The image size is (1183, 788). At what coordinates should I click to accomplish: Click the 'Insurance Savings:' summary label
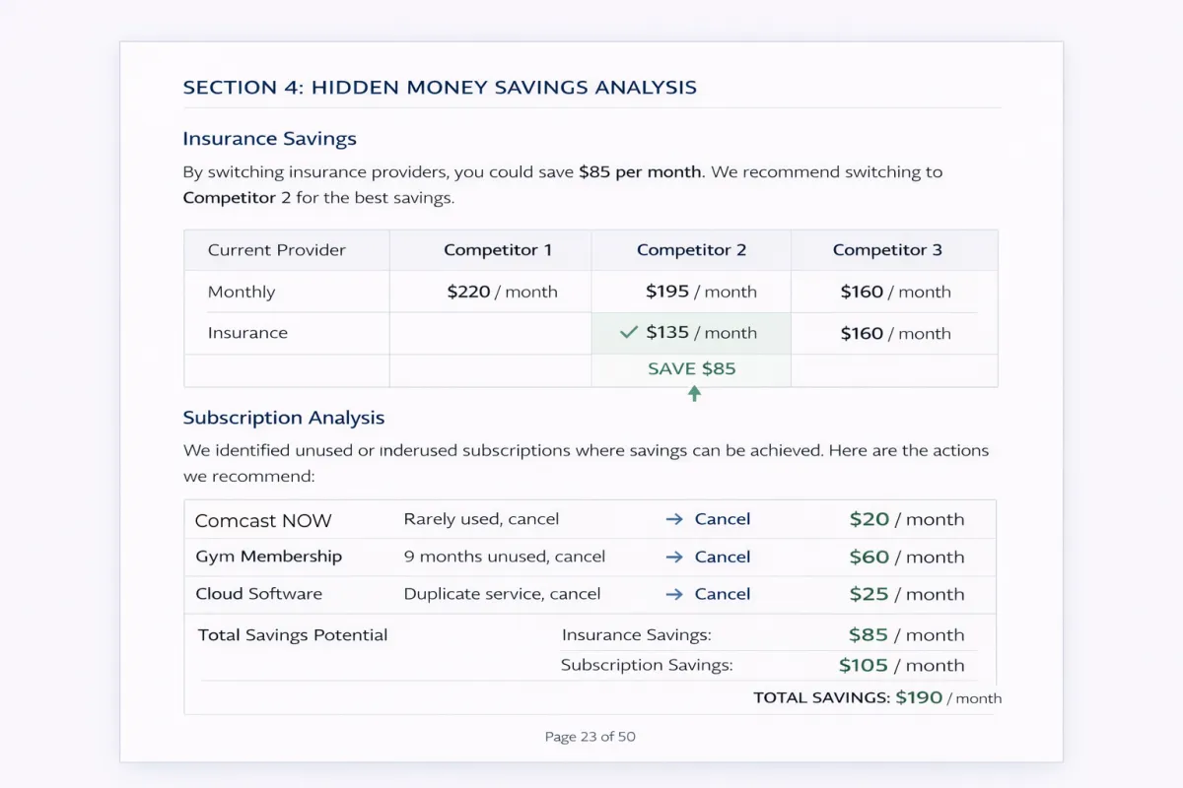pos(636,635)
